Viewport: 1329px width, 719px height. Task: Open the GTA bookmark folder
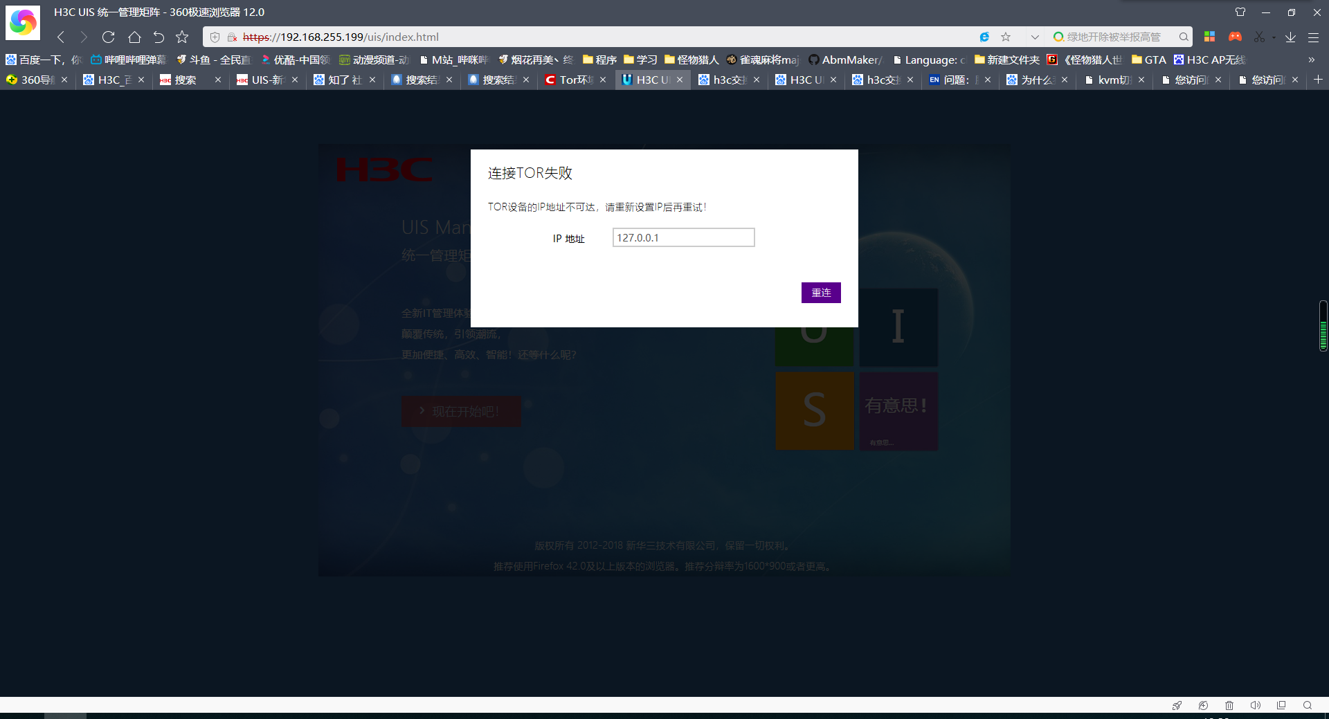point(1149,60)
